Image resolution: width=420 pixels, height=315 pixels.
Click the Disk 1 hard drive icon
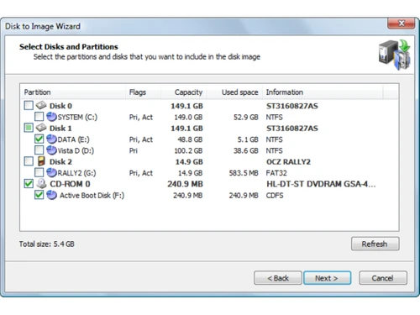(41, 128)
